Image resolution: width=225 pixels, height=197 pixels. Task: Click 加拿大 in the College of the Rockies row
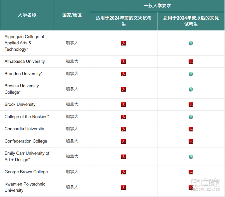[x=72, y=116]
